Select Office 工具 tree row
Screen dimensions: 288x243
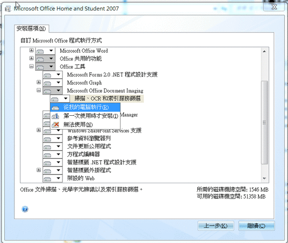point(72,67)
